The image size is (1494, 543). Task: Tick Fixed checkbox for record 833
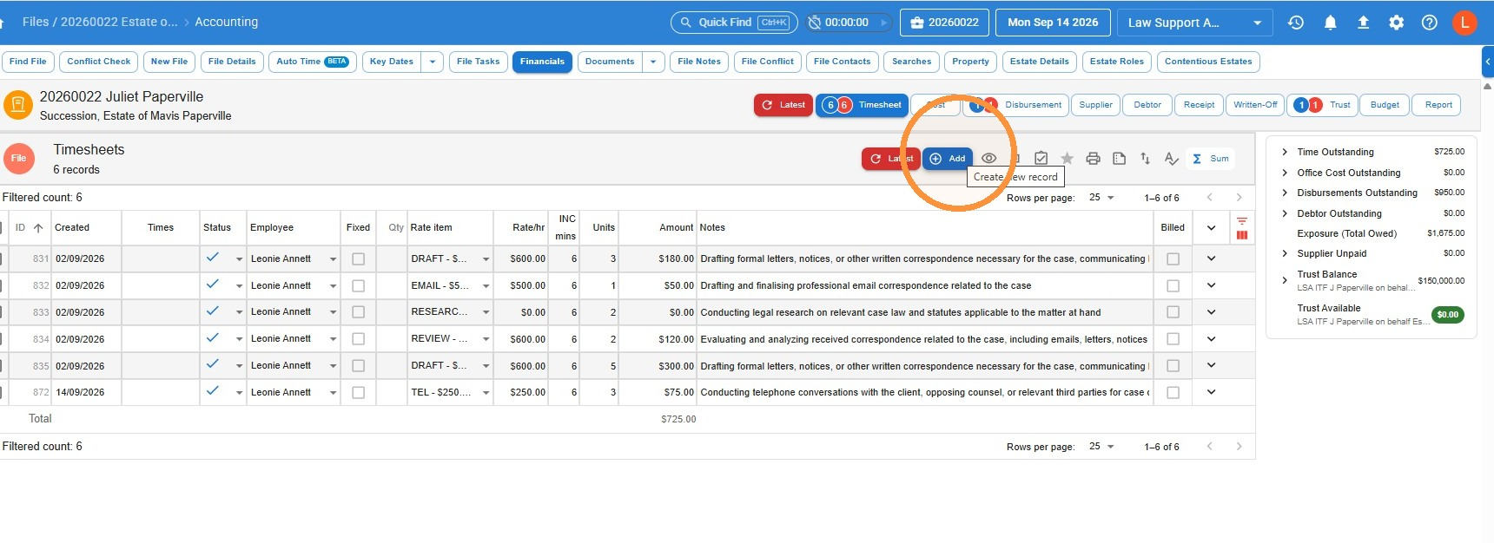point(358,312)
